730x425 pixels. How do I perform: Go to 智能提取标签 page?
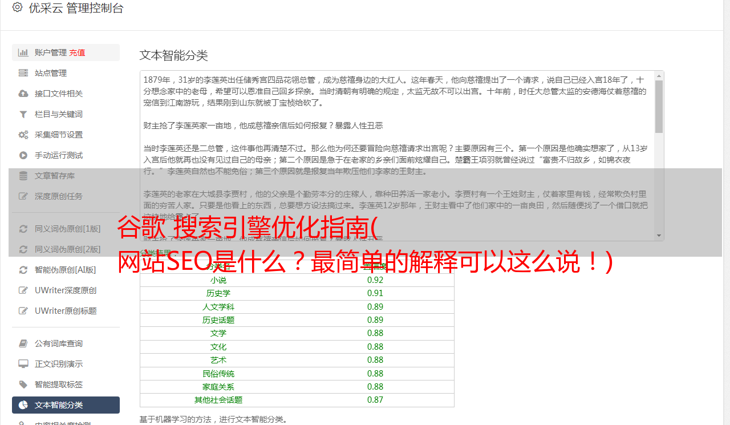[x=66, y=384]
